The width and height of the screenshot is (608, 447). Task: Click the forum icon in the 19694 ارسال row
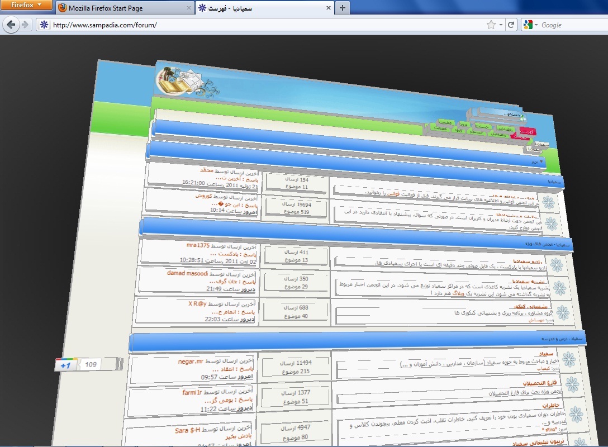[551, 223]
